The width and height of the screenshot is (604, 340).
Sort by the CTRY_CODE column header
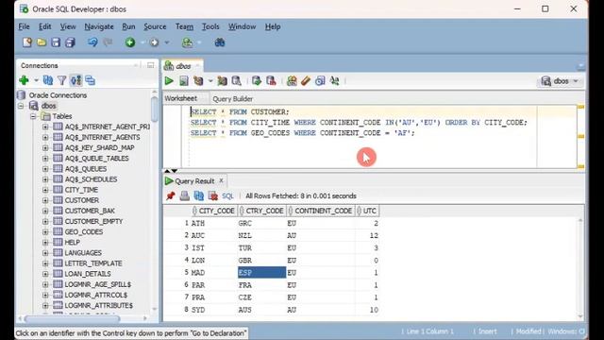pos(261,211)
